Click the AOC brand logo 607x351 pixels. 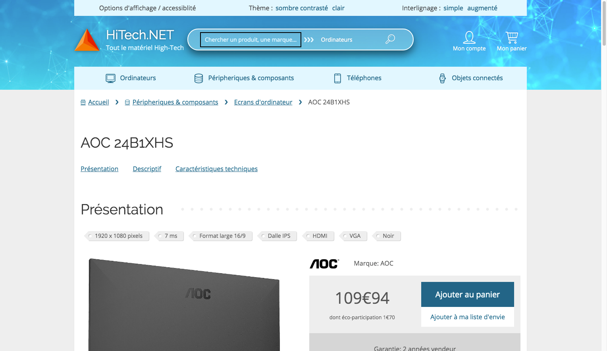coord(324,264)
